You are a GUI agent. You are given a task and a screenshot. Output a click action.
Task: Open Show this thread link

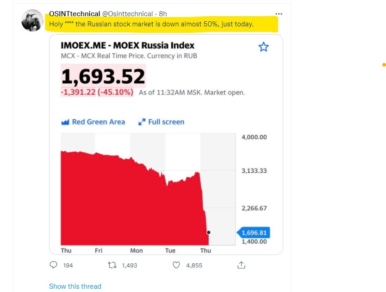click(75, 286)
